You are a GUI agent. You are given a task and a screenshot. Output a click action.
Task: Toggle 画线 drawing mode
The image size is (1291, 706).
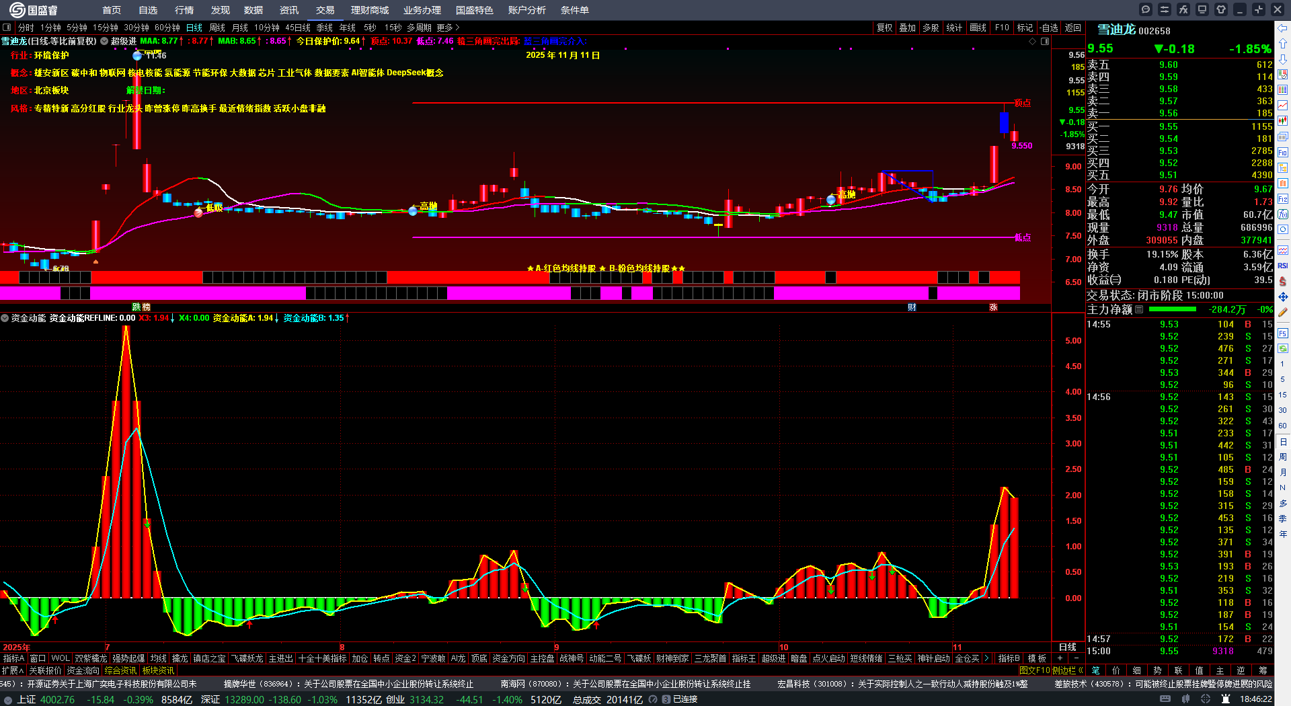[x=978, y=28]
